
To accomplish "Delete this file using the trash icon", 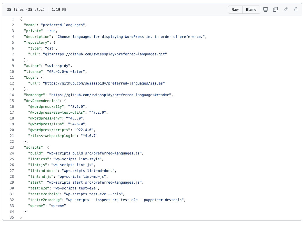I will (x=296, y=9).
